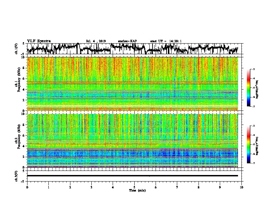This screenshot has width=272, height=210.
Task: Click inside the ch.1 spectrogram panel
Action: [133, 84]
